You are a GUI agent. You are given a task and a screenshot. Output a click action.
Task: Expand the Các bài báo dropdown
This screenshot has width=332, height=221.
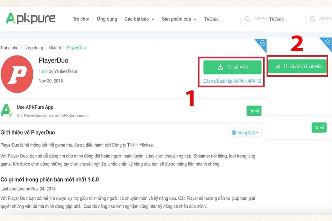pos(139,19)
